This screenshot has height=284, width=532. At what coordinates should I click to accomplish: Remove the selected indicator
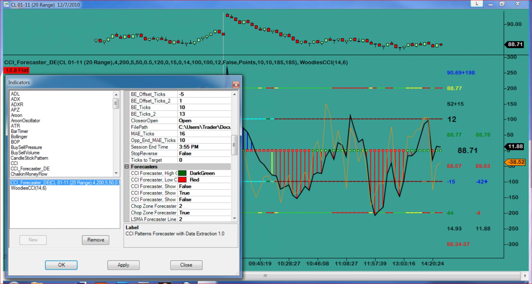(96, 240)
